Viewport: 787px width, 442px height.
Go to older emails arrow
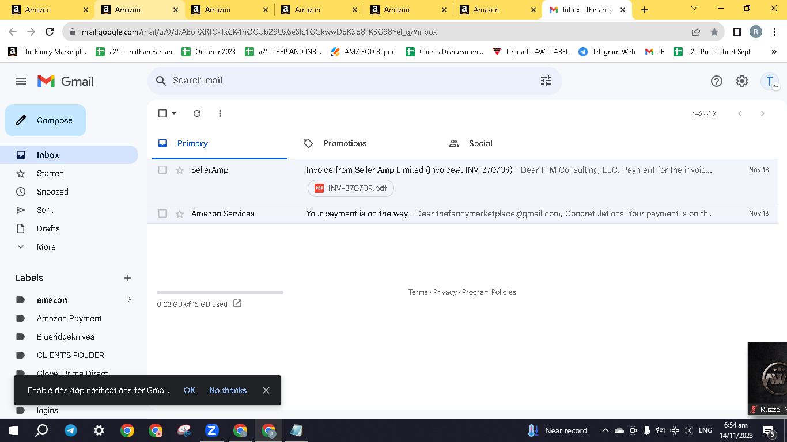pos(762,113)
